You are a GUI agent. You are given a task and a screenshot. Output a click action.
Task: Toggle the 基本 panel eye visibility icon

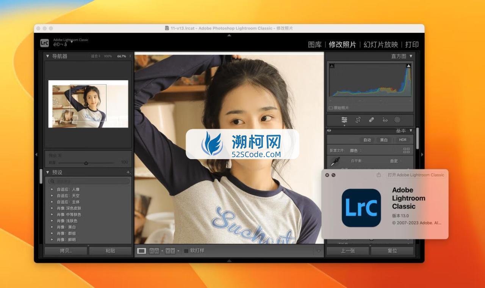[329, 130]
